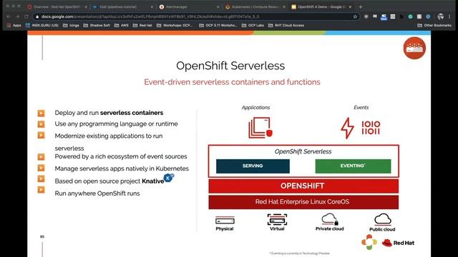Switch to the Alertmanager tab
The image size is (458, 257).
188,6
